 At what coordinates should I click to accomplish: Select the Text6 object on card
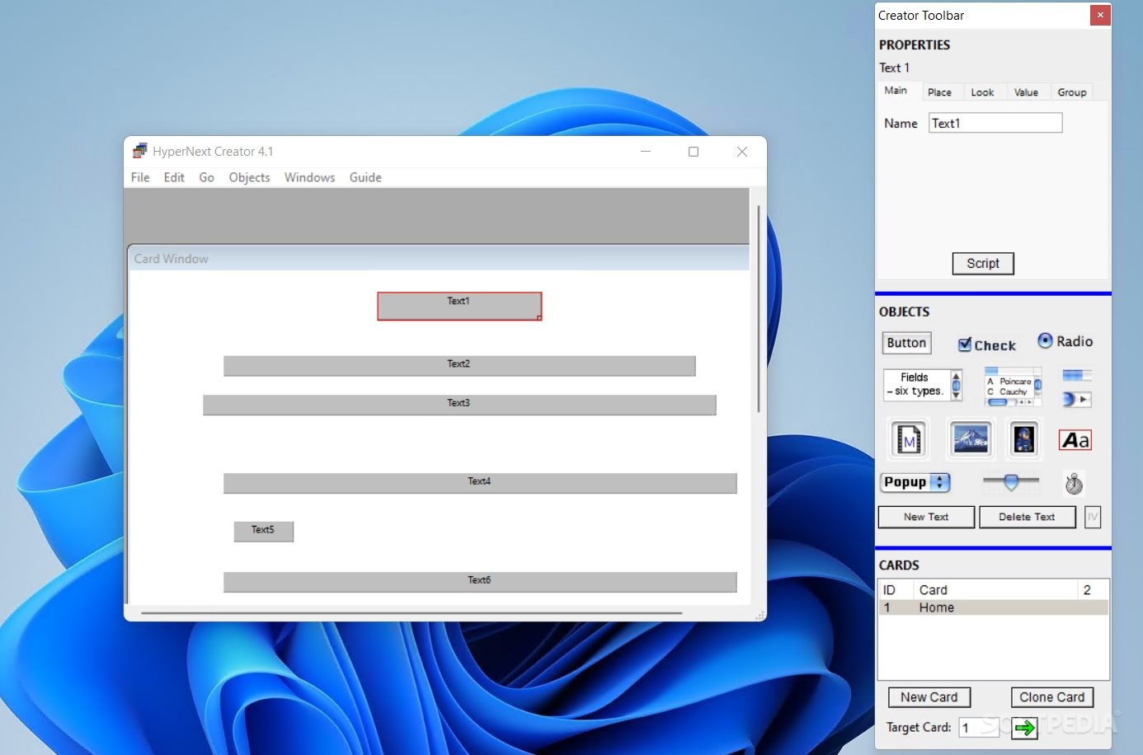click(480, 582)
